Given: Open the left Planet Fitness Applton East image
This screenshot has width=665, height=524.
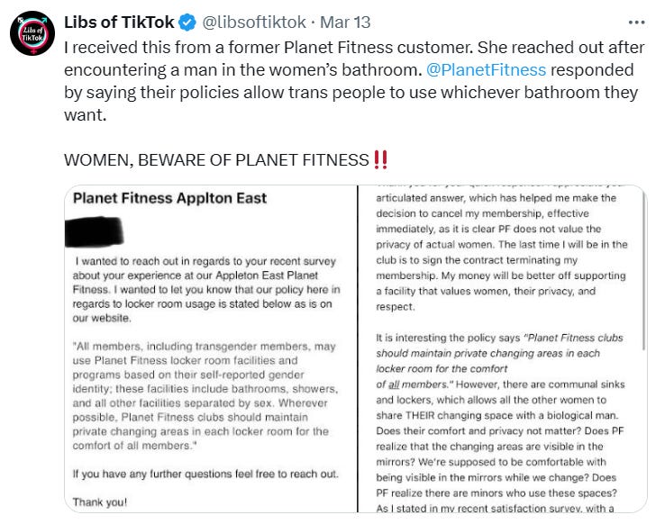Looking at the screenshot, I should [x=211, y=348].
